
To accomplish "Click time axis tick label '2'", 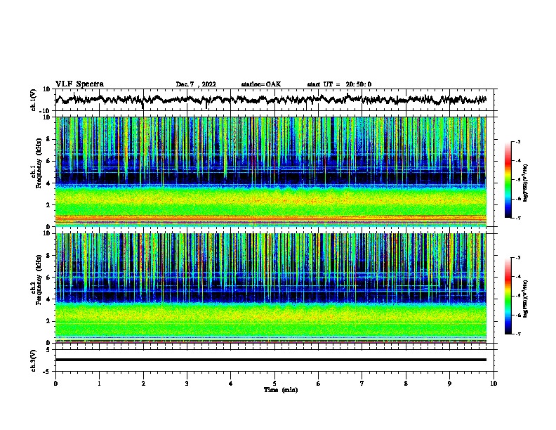I will click(x=143, y=383).
